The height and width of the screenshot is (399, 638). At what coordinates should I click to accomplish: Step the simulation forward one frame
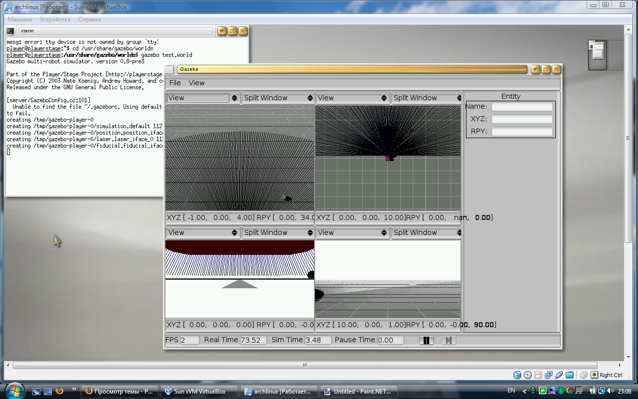pos(449,341)
